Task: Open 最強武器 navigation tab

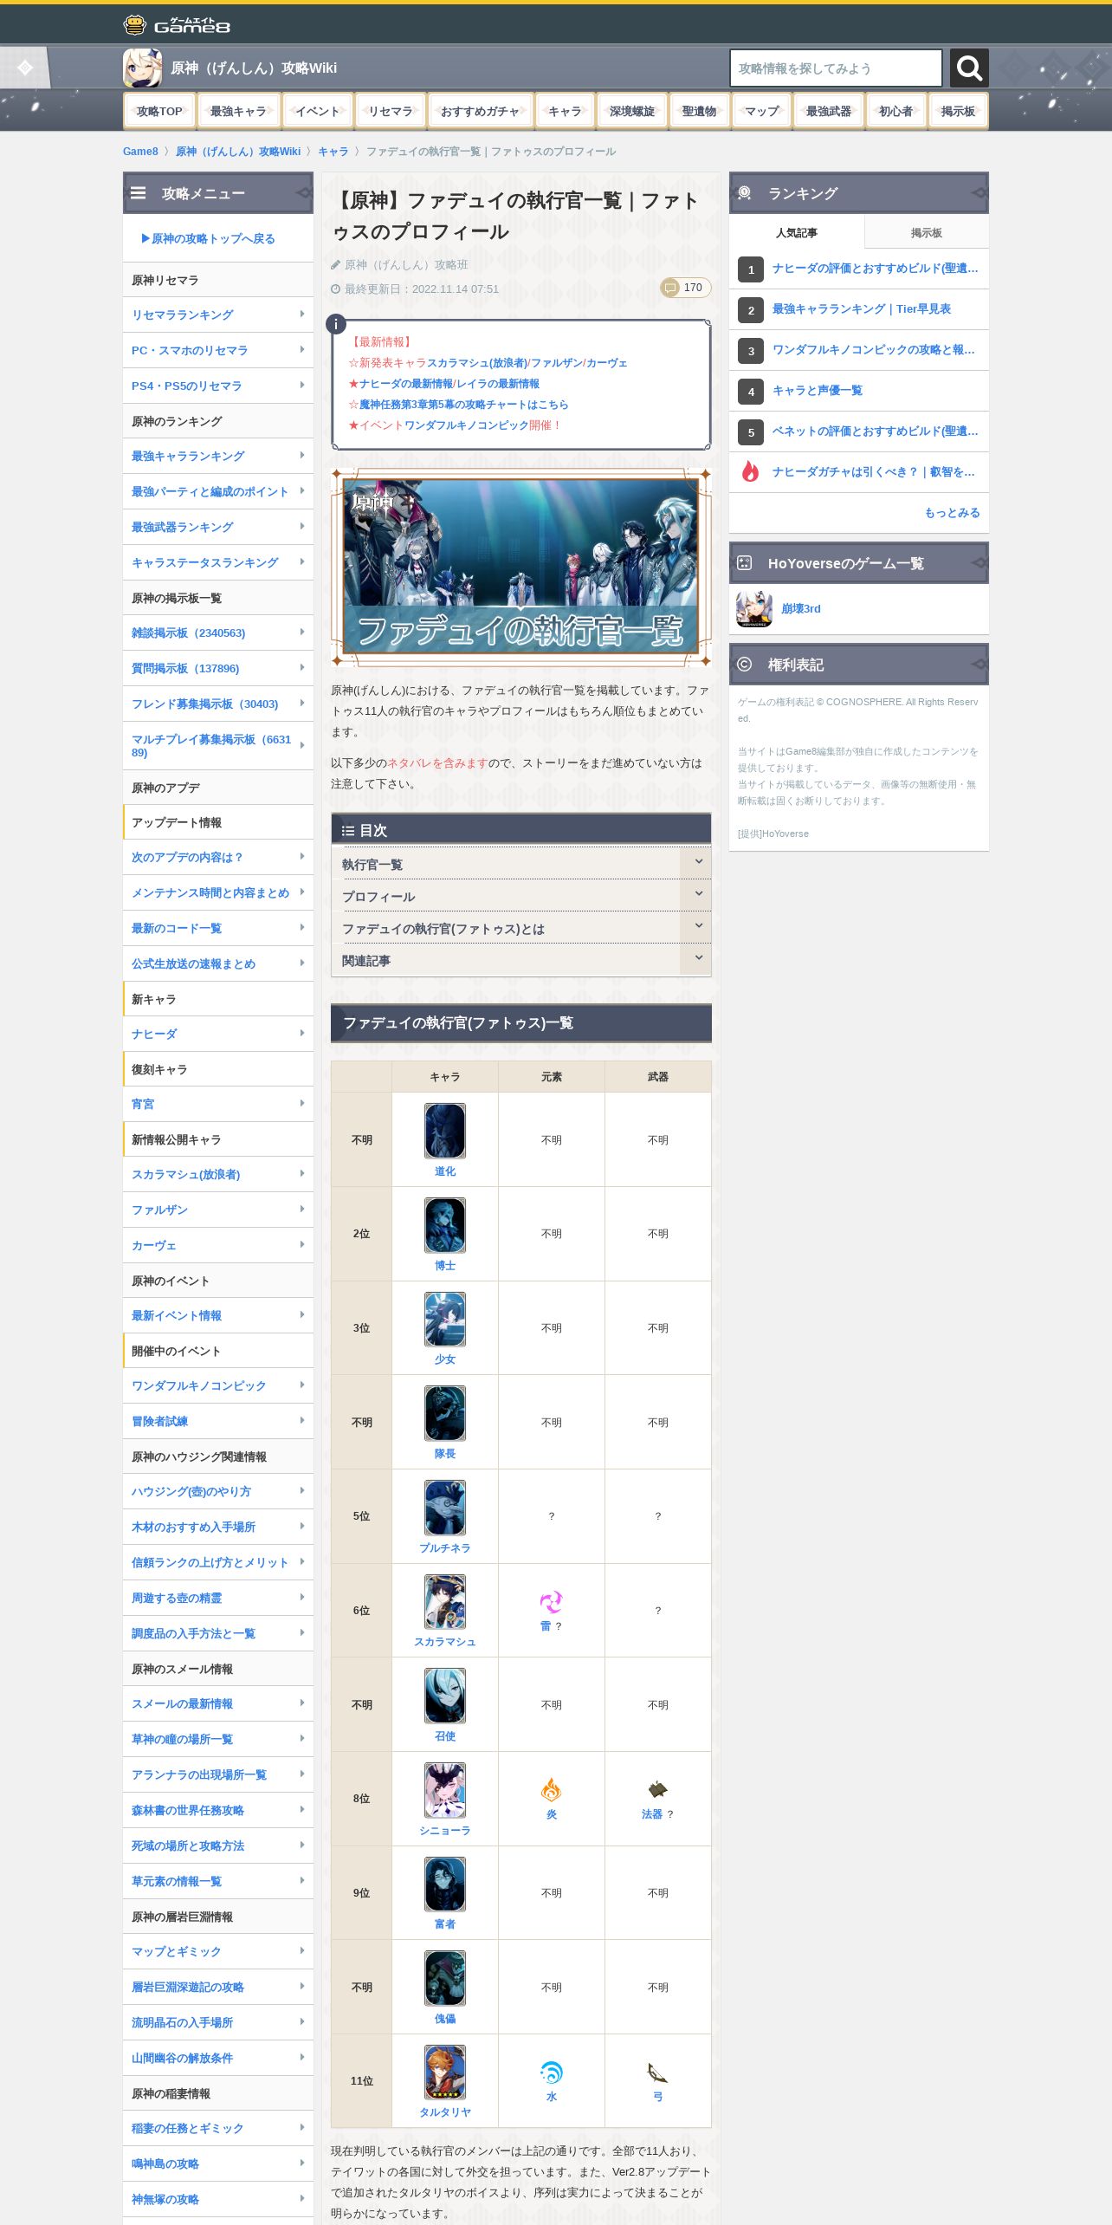Action: pos(829,111)
